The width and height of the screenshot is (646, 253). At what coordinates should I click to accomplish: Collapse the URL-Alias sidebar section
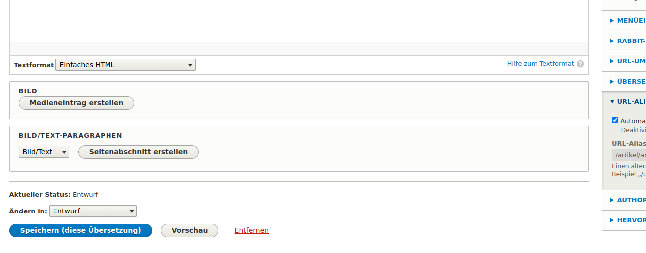(x=627, y=102)
